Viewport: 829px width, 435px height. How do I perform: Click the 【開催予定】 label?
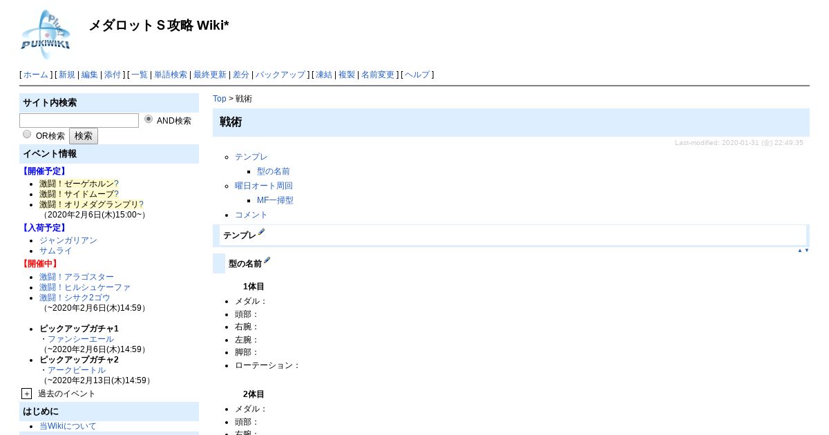[x=44, y=171]
